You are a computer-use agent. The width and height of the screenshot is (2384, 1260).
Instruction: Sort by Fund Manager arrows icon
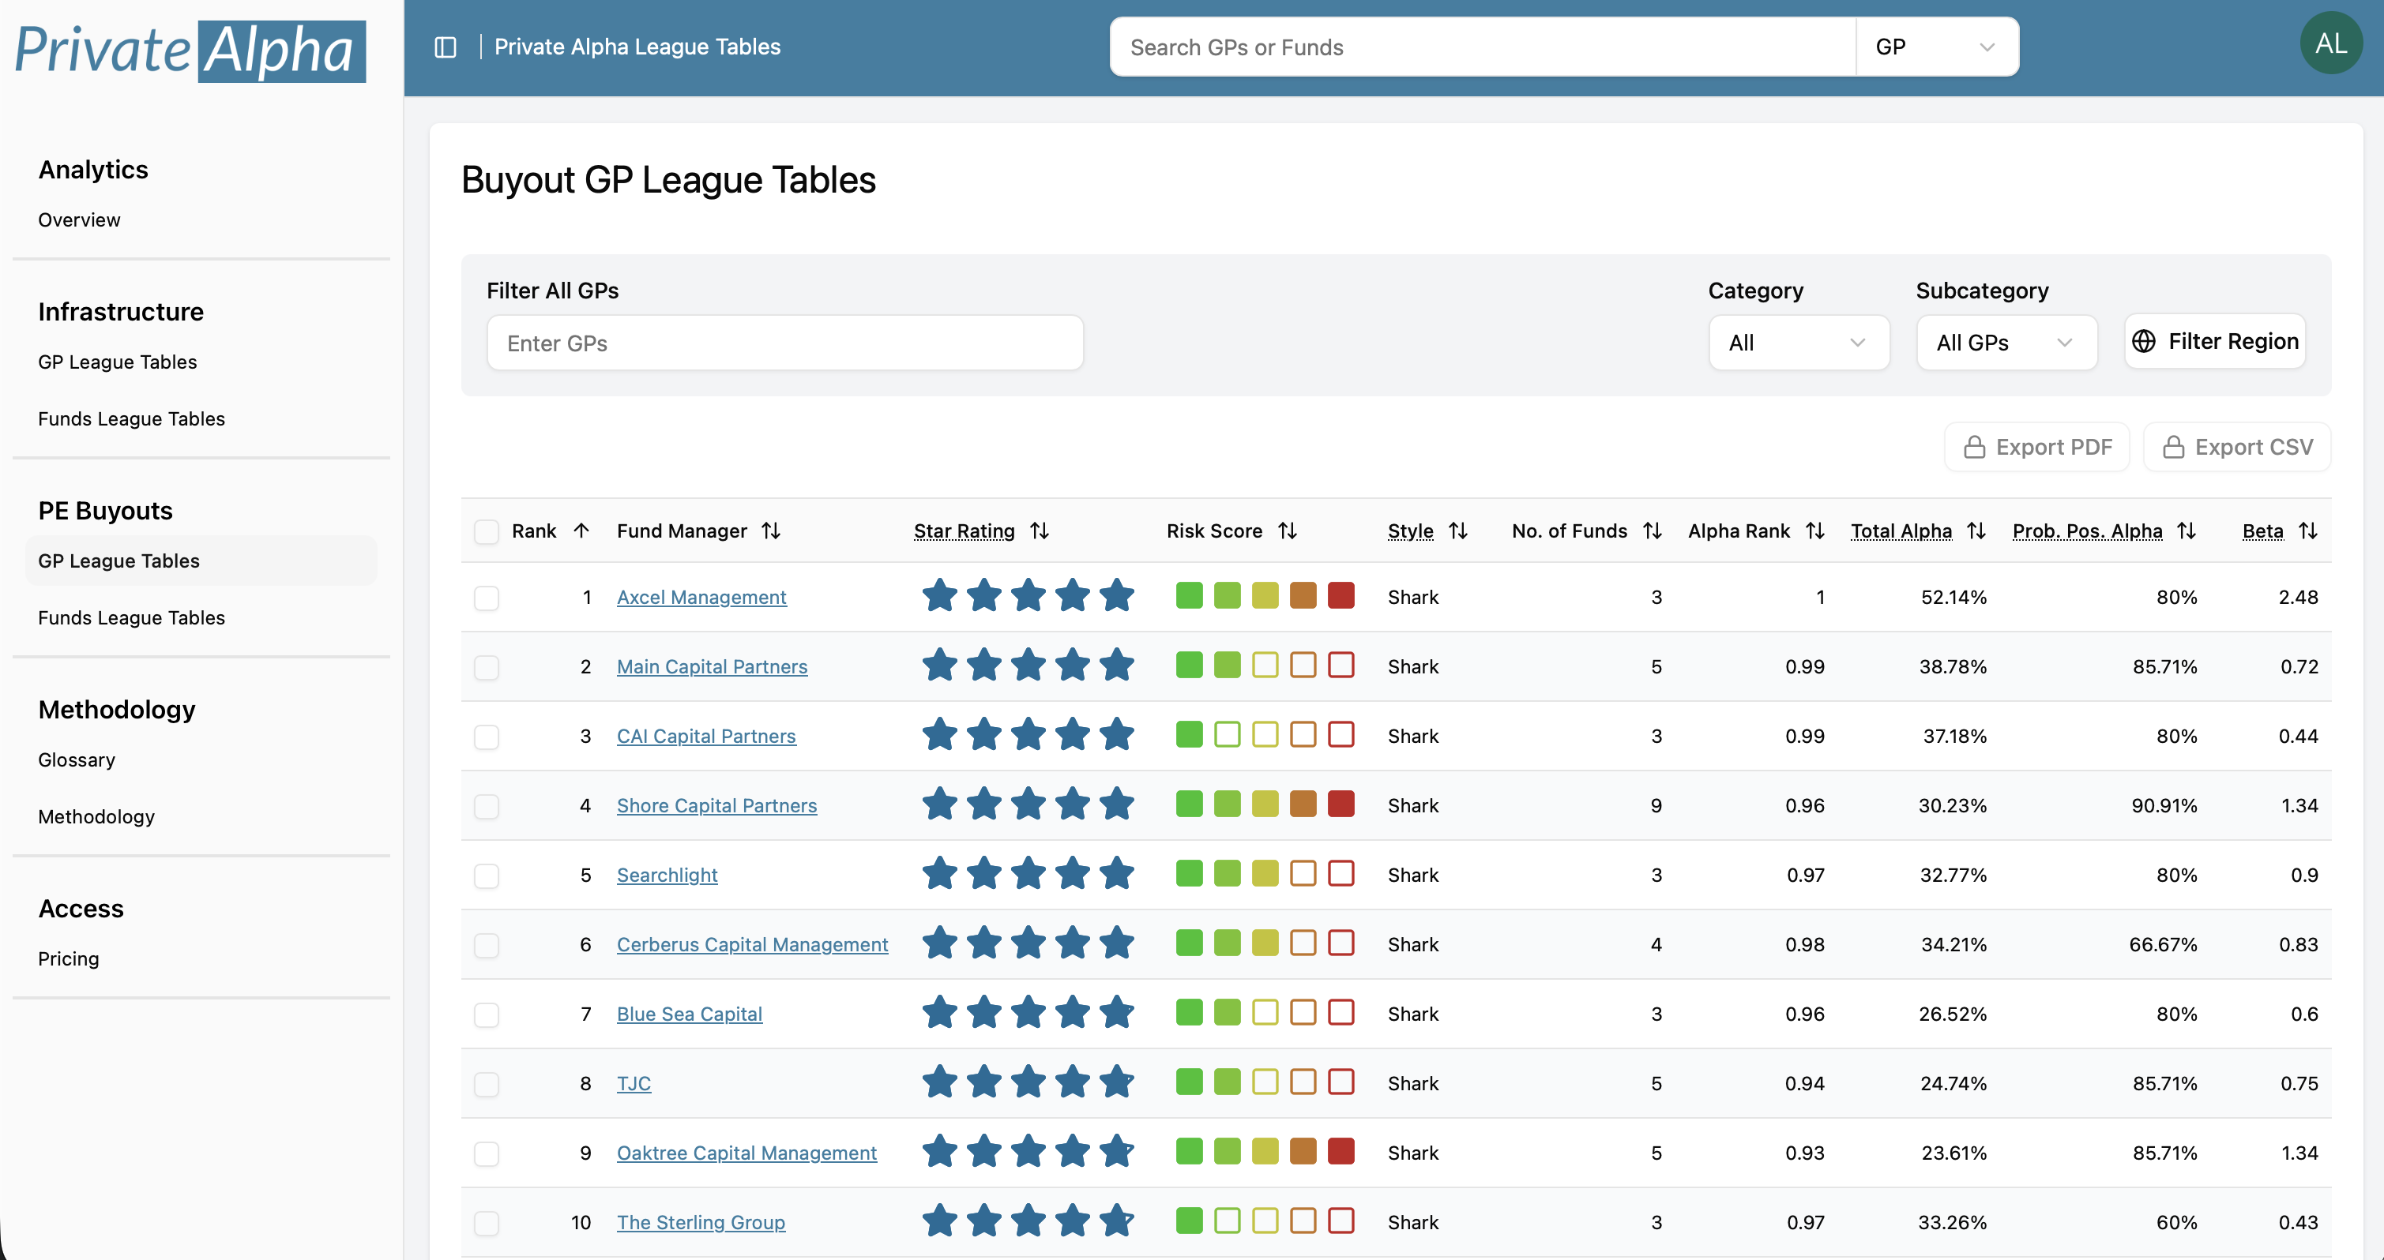pyautogui.click(x=771, y=531)
